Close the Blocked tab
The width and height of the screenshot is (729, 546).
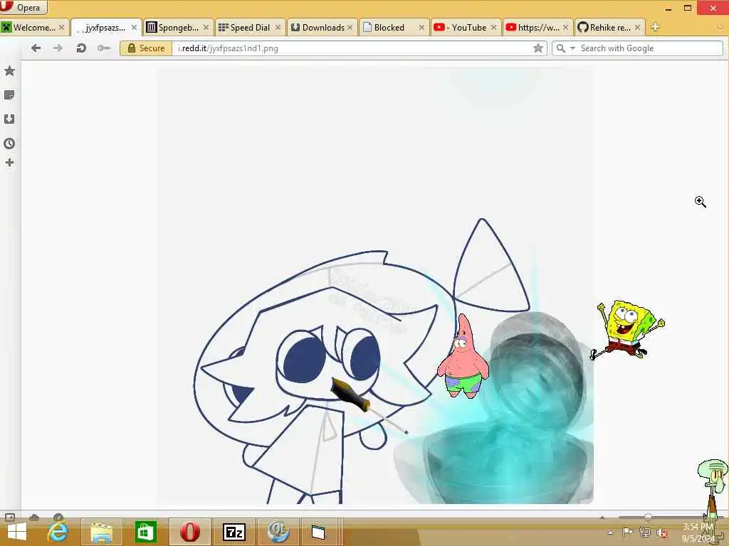[421, 28]
